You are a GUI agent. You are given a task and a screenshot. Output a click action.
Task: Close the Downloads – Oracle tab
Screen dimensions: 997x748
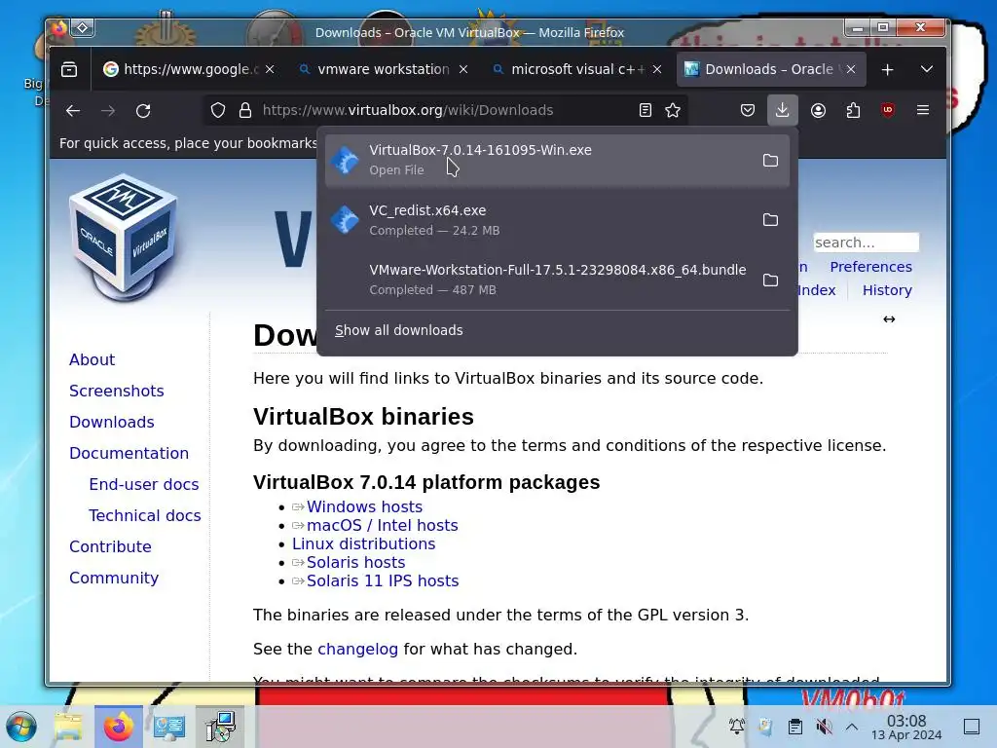pos(851,69)
